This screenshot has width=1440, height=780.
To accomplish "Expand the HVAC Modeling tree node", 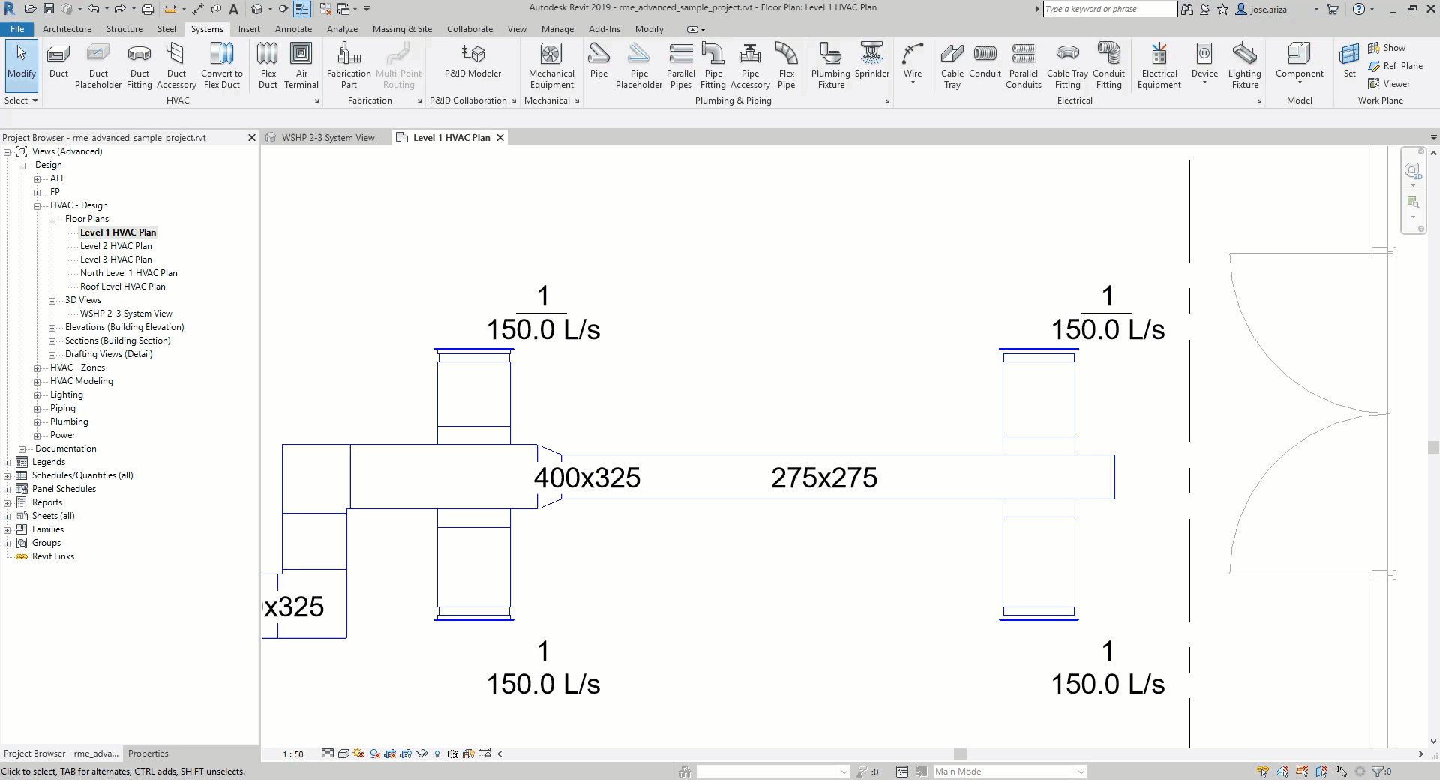I will coord(37,381).
